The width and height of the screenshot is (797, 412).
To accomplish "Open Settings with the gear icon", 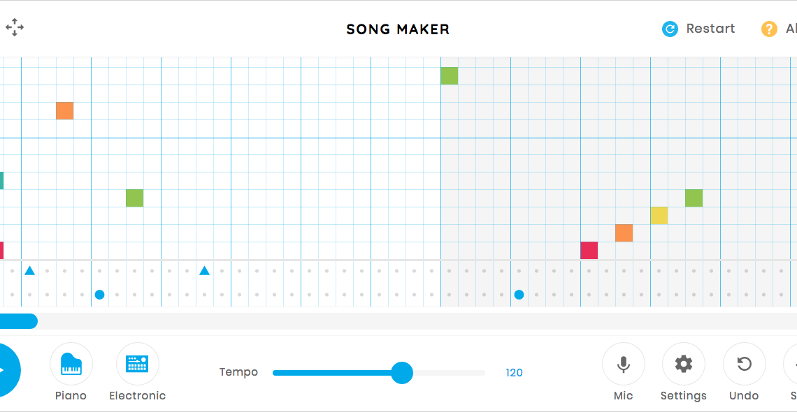I will [x=683, y=365].
